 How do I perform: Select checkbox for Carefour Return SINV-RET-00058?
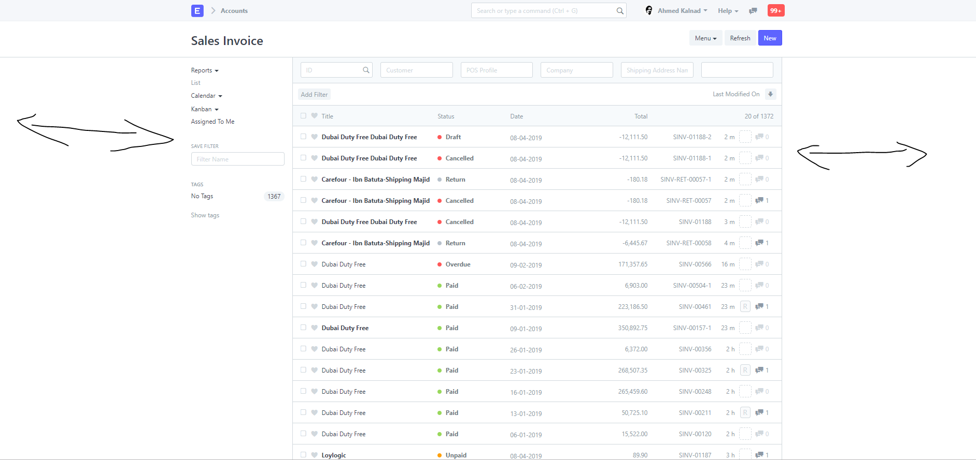303,243
